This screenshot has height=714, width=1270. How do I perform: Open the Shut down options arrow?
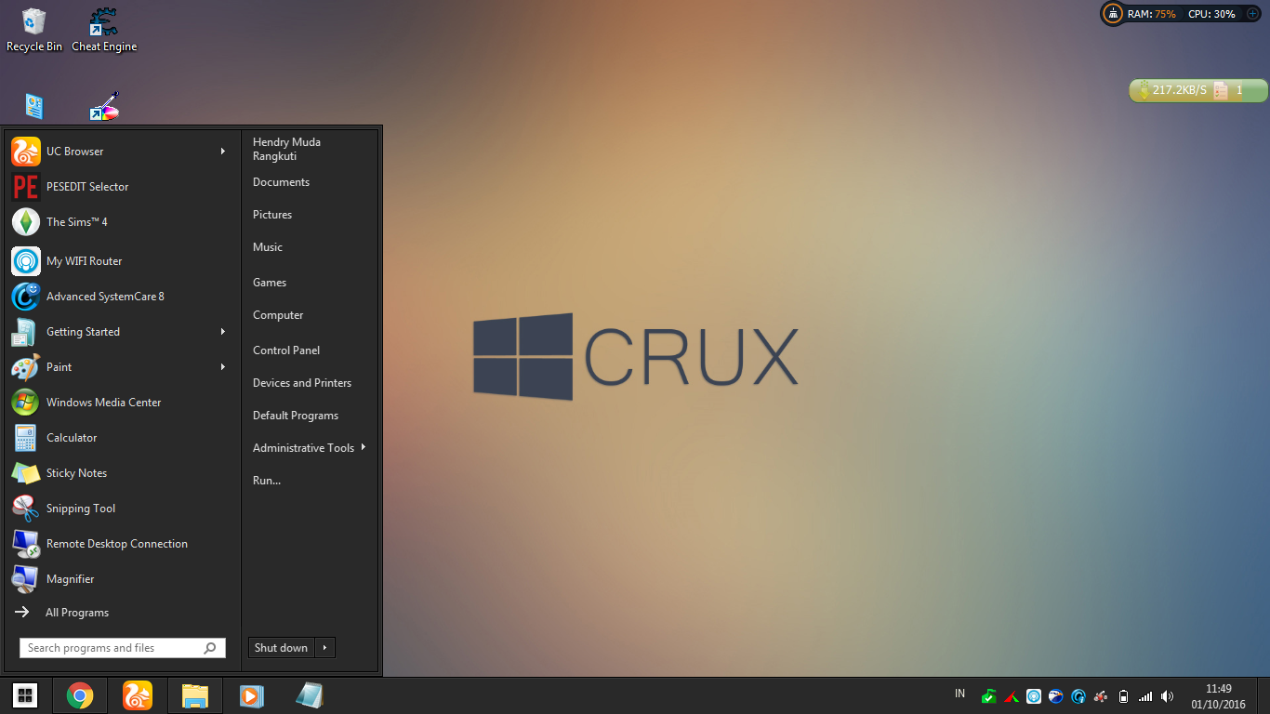coord(323,647)
